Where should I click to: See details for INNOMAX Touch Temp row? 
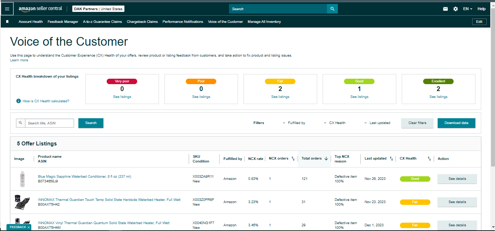click(457, 202)
